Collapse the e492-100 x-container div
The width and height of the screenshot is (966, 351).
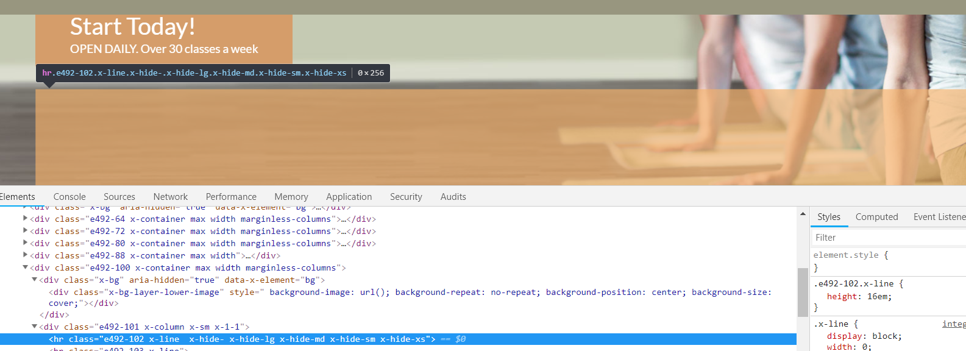tap(25, 267)
